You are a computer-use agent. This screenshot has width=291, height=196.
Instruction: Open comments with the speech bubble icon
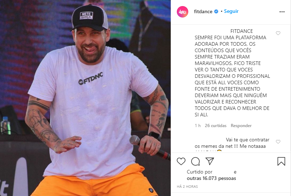(195, 161)
